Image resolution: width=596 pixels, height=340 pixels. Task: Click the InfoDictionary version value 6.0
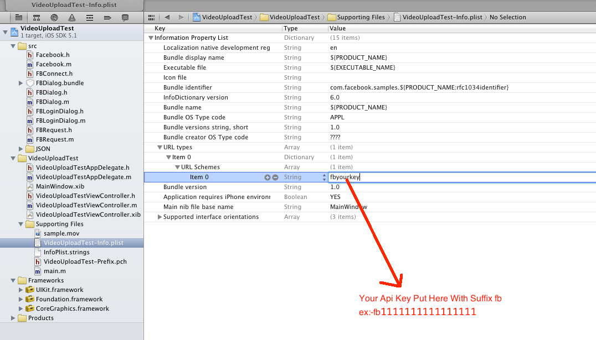[x=335, y=97]
